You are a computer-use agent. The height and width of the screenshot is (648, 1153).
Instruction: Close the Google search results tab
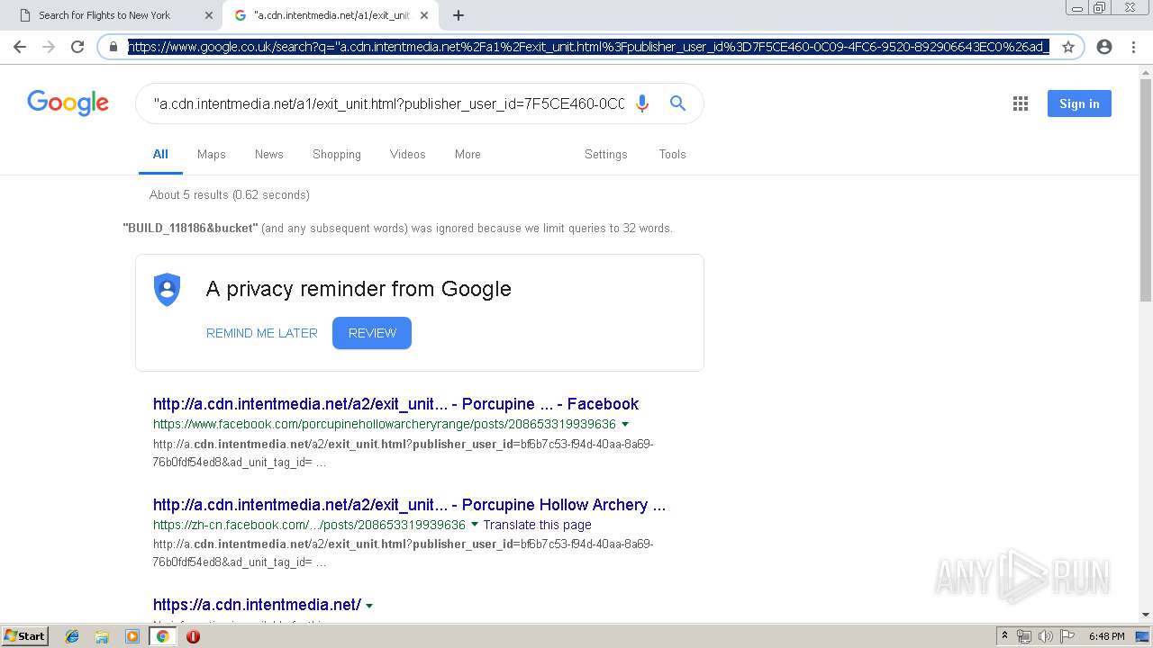tap(424, 15)
